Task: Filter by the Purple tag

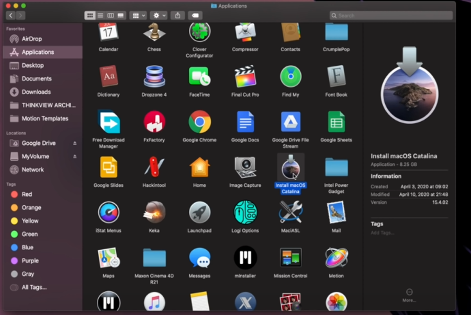Action: pyautogui.click(x=43, y=261)
